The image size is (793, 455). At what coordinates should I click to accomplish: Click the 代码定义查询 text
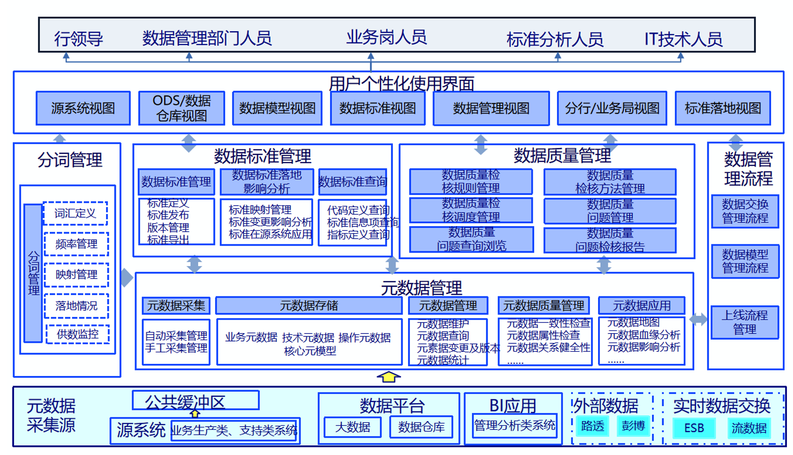[358, 210]
